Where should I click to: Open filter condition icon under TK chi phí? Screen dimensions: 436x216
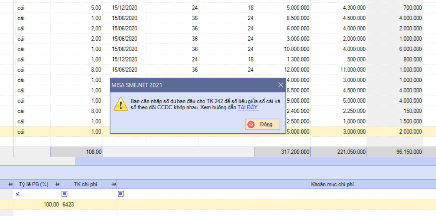(65, 194)
